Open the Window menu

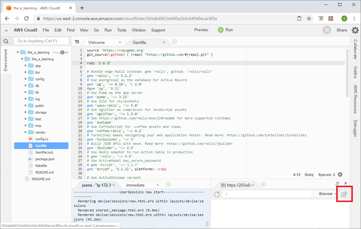pos(139,30)
